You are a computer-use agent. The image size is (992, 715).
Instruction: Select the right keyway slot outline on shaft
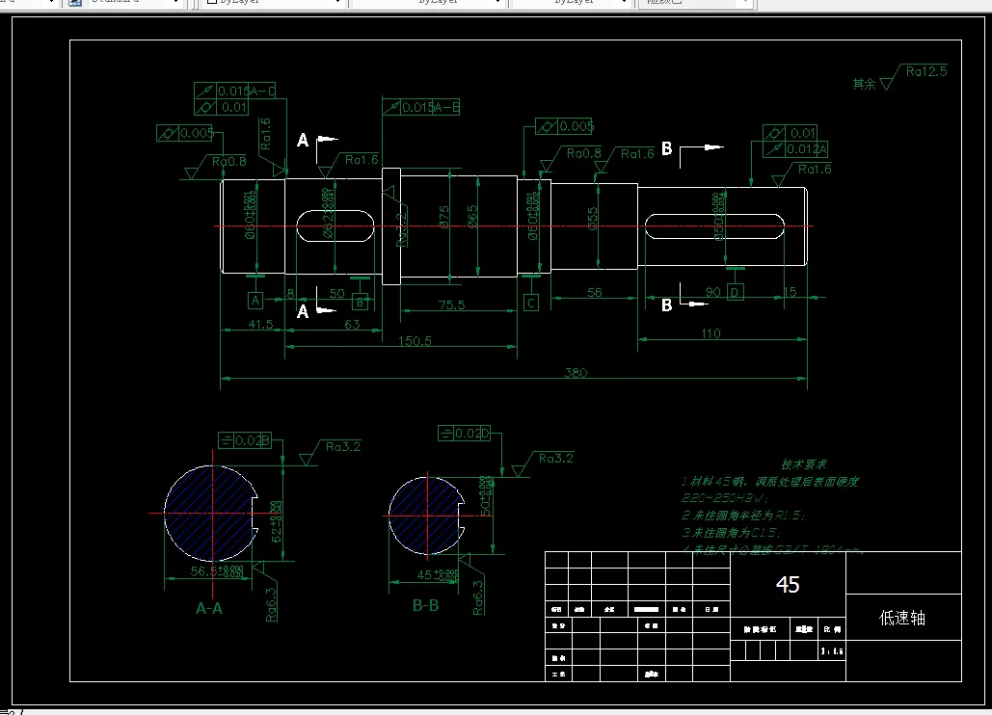(x=715, y=226)
